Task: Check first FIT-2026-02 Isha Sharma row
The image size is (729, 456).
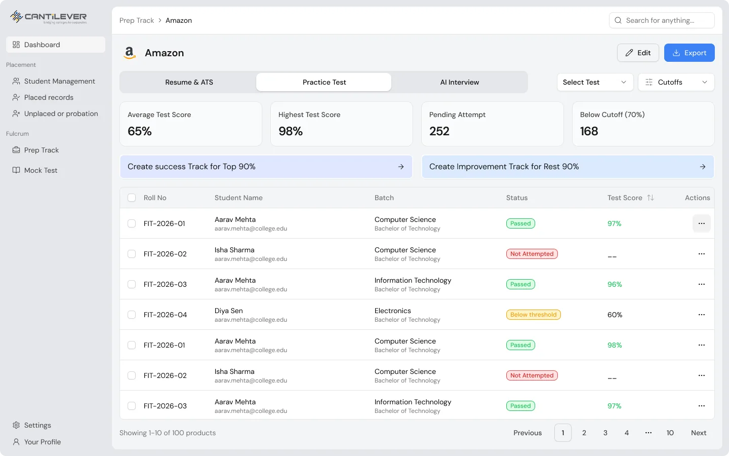Action: tap(132, 254)
